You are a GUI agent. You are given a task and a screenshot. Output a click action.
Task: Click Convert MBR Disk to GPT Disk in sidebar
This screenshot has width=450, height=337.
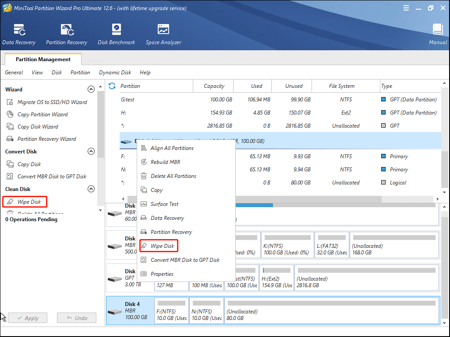click(x=46, y=177)
